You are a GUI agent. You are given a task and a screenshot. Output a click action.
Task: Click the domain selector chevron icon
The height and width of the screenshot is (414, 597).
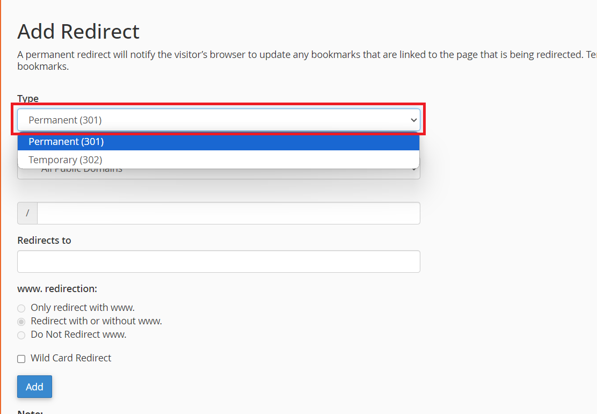[x=413, y=169]
